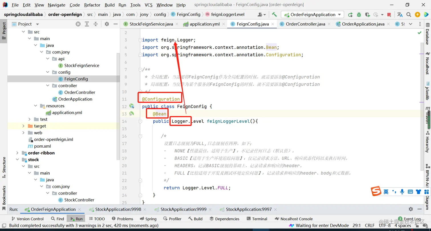Click the feignLoggerLevel breadcrumb in the navigation bar
The height and width of the screenshot is (231, 431).
point(227,15)
